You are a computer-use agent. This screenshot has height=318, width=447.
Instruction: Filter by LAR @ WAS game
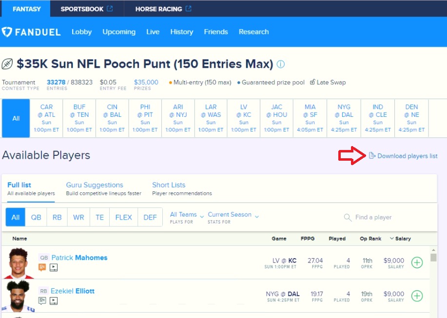tap(211, 118)
